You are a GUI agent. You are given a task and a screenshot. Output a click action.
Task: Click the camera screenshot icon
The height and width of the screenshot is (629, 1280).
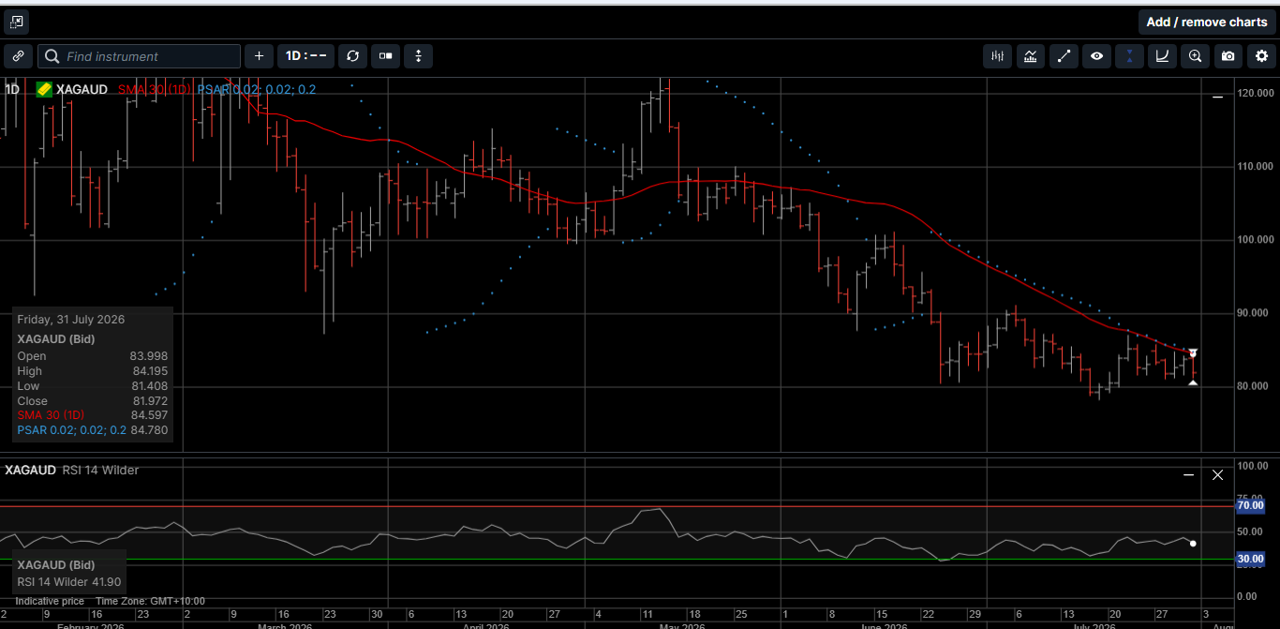pos(1228,56)
